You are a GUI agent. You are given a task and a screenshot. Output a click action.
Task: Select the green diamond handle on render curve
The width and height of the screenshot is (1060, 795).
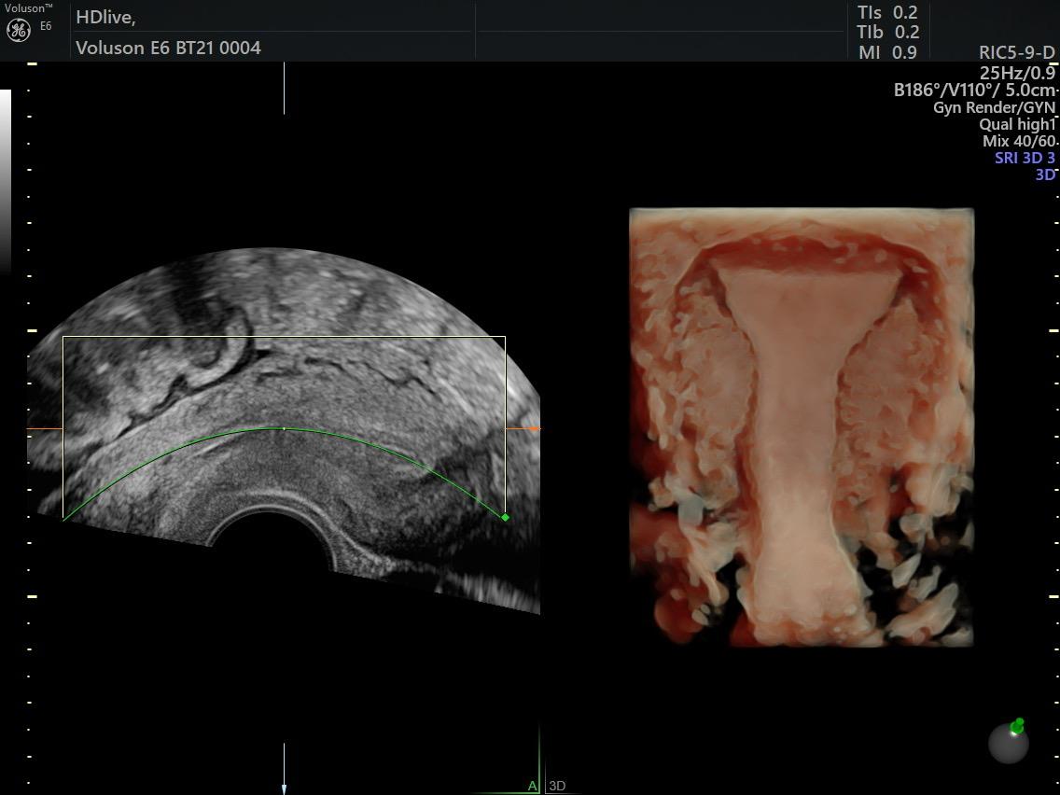tap(506, 517)
